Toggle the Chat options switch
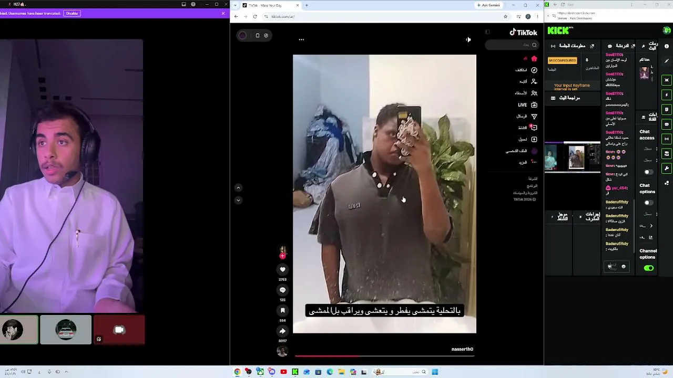The width and height of the screenshot is (673, 378). (648, 203)
